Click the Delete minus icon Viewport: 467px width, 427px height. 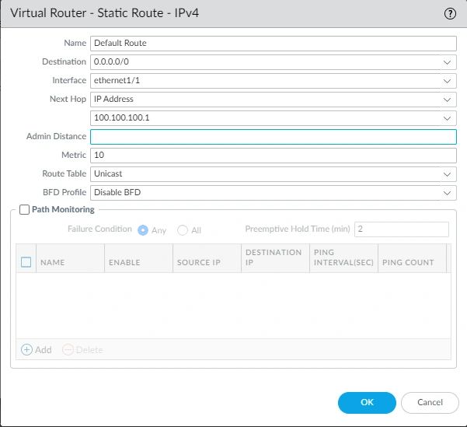pos(68,350)
